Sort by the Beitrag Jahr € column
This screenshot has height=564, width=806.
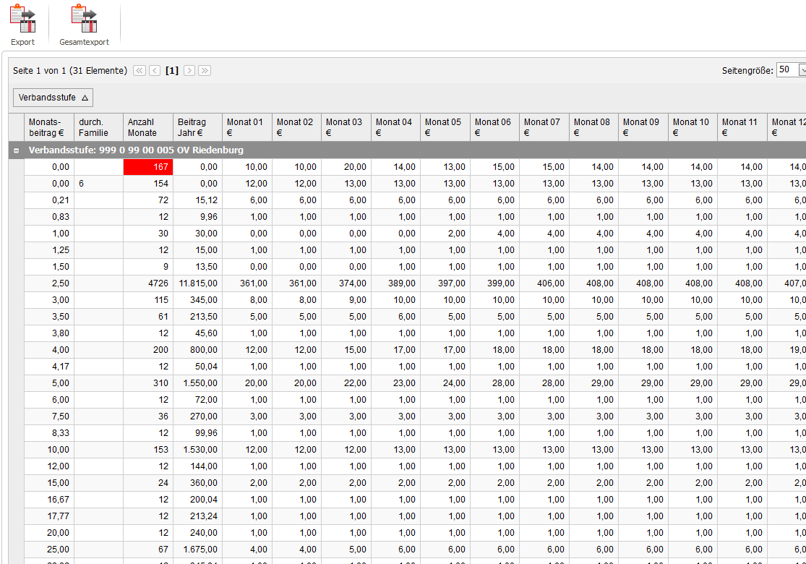pos(197,127)
